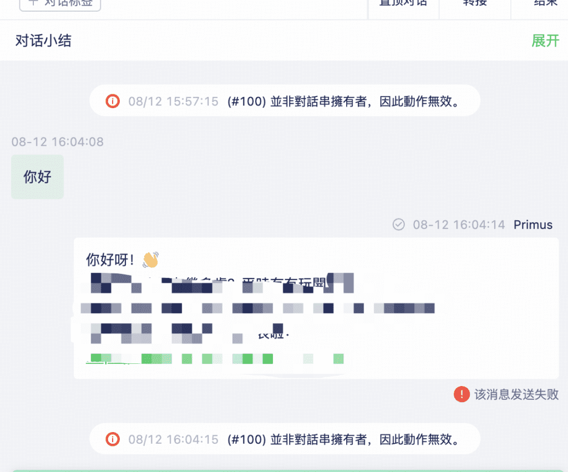Image resolution: width=568 pixels, height=472 pixels.
Task: Click the 16:04:15 system notice (#100)
Action: tap(285, 439)
